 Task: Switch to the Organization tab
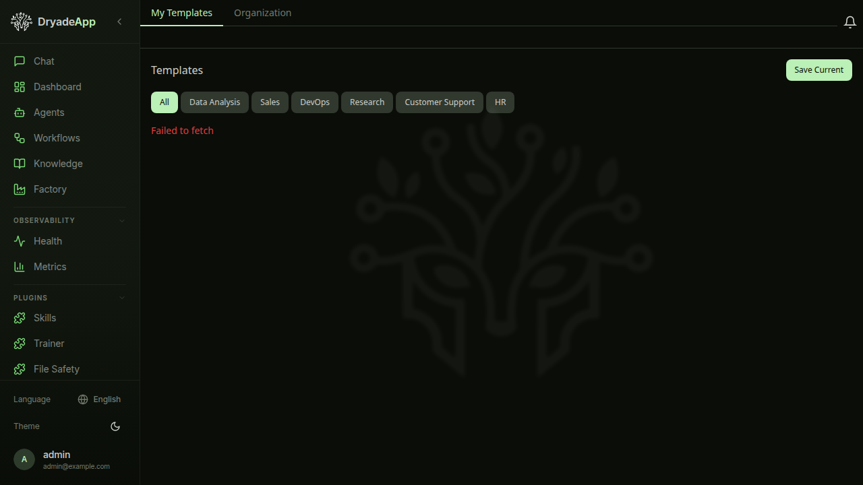(x=262, y=13)
